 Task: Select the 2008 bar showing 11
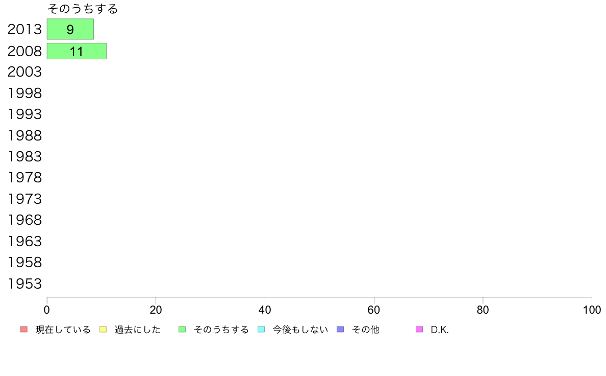[77, 51]
